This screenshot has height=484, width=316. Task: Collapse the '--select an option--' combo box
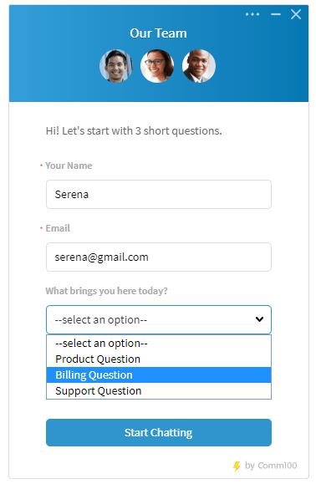(159, 320)
